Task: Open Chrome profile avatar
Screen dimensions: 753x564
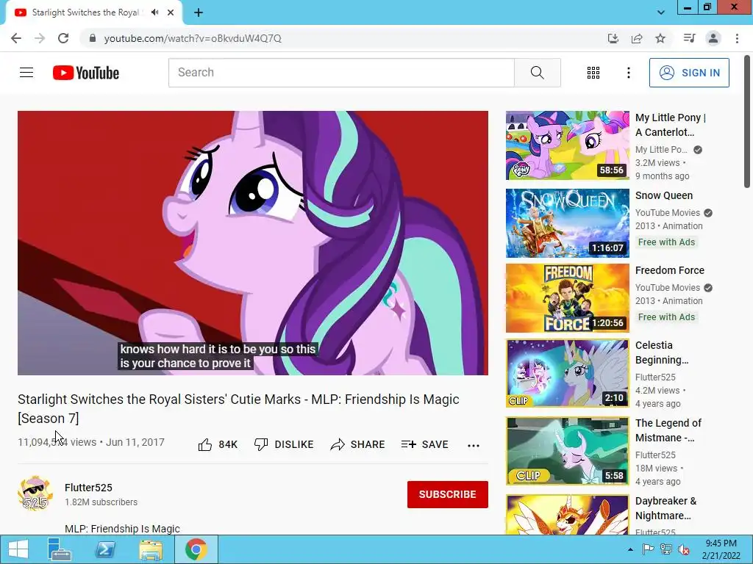Action: pyautogui.click(x=713, y=38)
